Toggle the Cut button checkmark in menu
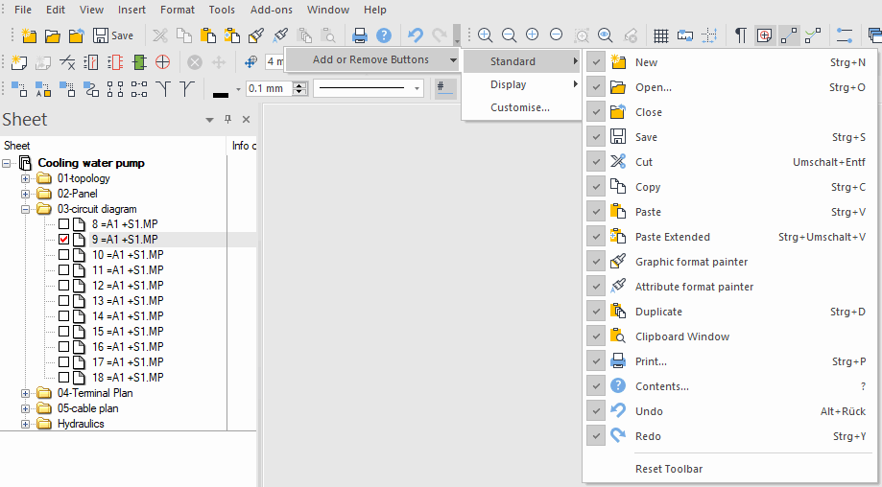The width and height of the screenshot is (882, 487). [x=596, y=162]
